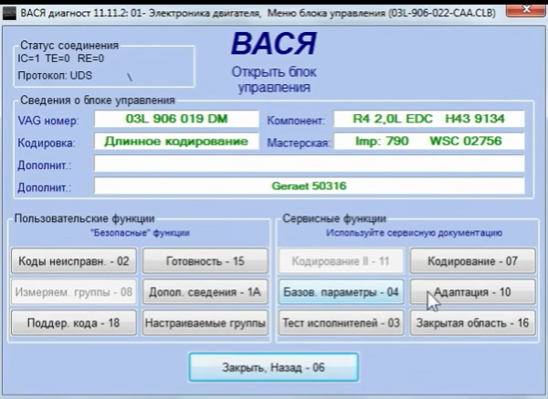Open Настраиваемые группы

[205, 322]
